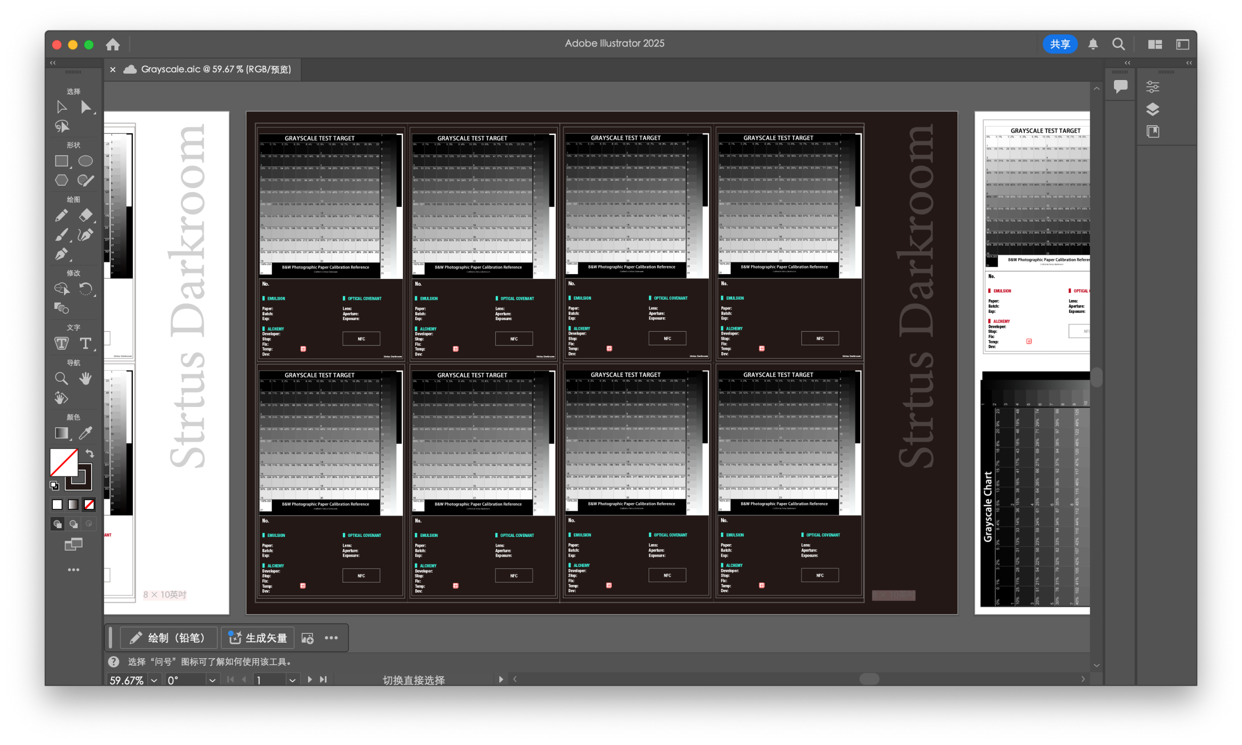Go to the Home screen
Screen dimensions: 1242x745
(113, 44)
